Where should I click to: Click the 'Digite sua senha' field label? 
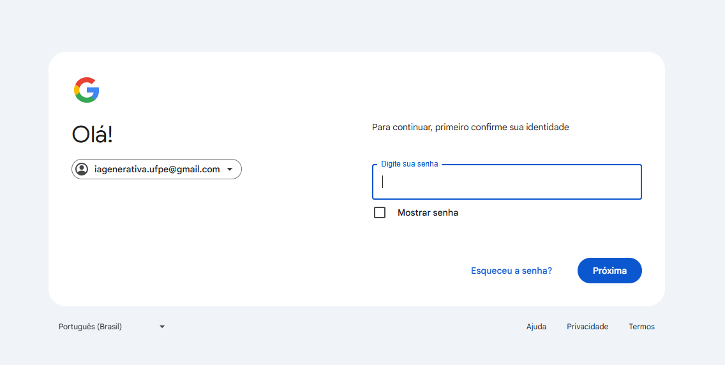pyautogui.click(x=409, y=164)
